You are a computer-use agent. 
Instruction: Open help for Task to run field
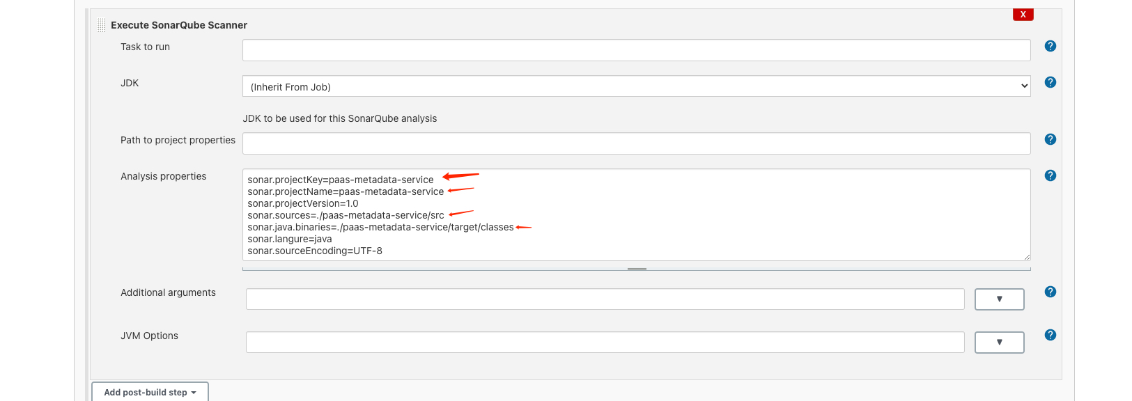1050,46
